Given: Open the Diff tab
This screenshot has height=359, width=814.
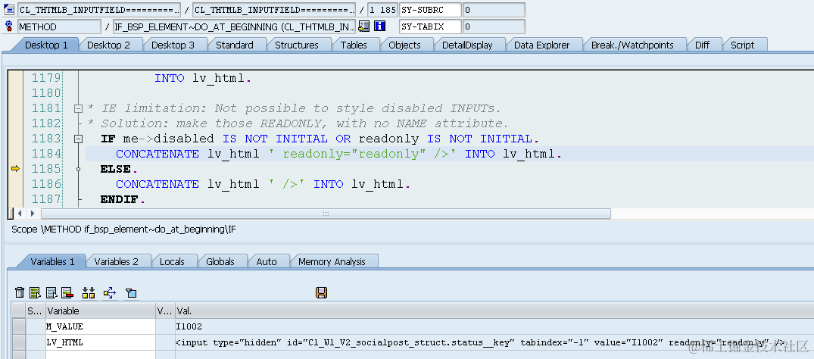Looking at the screenshot, I should point(702,45).
